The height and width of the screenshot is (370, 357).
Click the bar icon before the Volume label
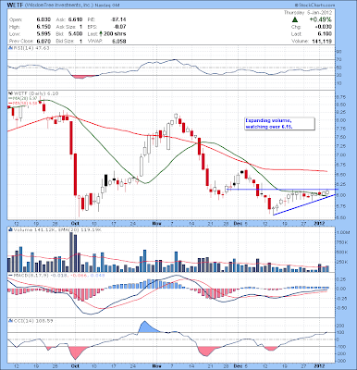(x=10, y=229)
